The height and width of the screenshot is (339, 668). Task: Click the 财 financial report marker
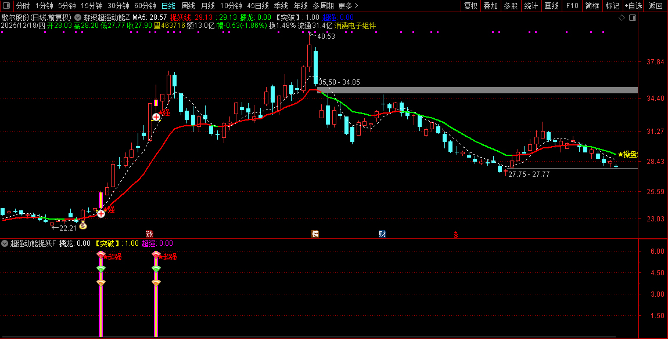click(382, 234)
